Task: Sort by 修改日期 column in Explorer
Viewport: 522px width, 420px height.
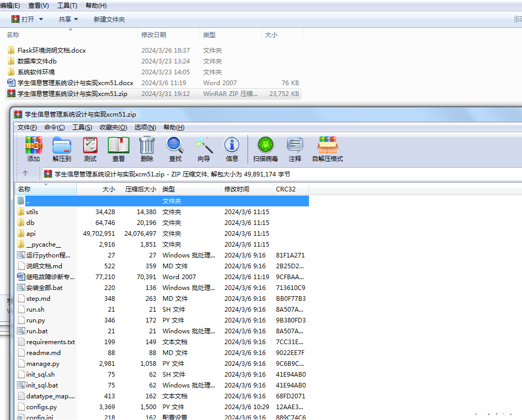Action: pos(169,35)
